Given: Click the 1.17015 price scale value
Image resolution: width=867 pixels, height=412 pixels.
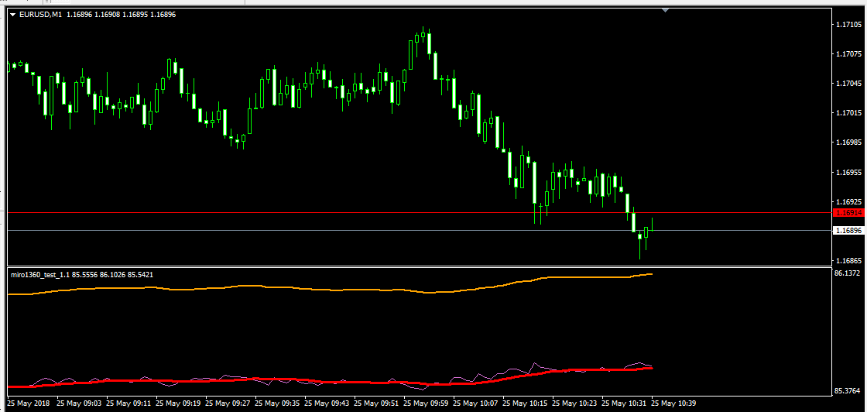Looking at the screenshot, I should pos(849,113).
